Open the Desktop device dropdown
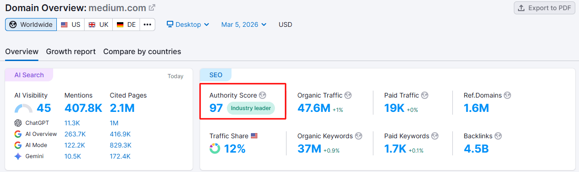 tap(188, 25)
